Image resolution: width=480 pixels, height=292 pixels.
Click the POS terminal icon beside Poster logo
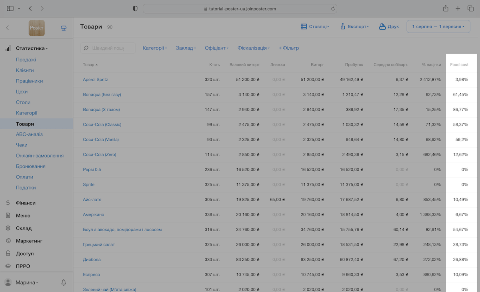pyautogui.click(x=64, y=28)
